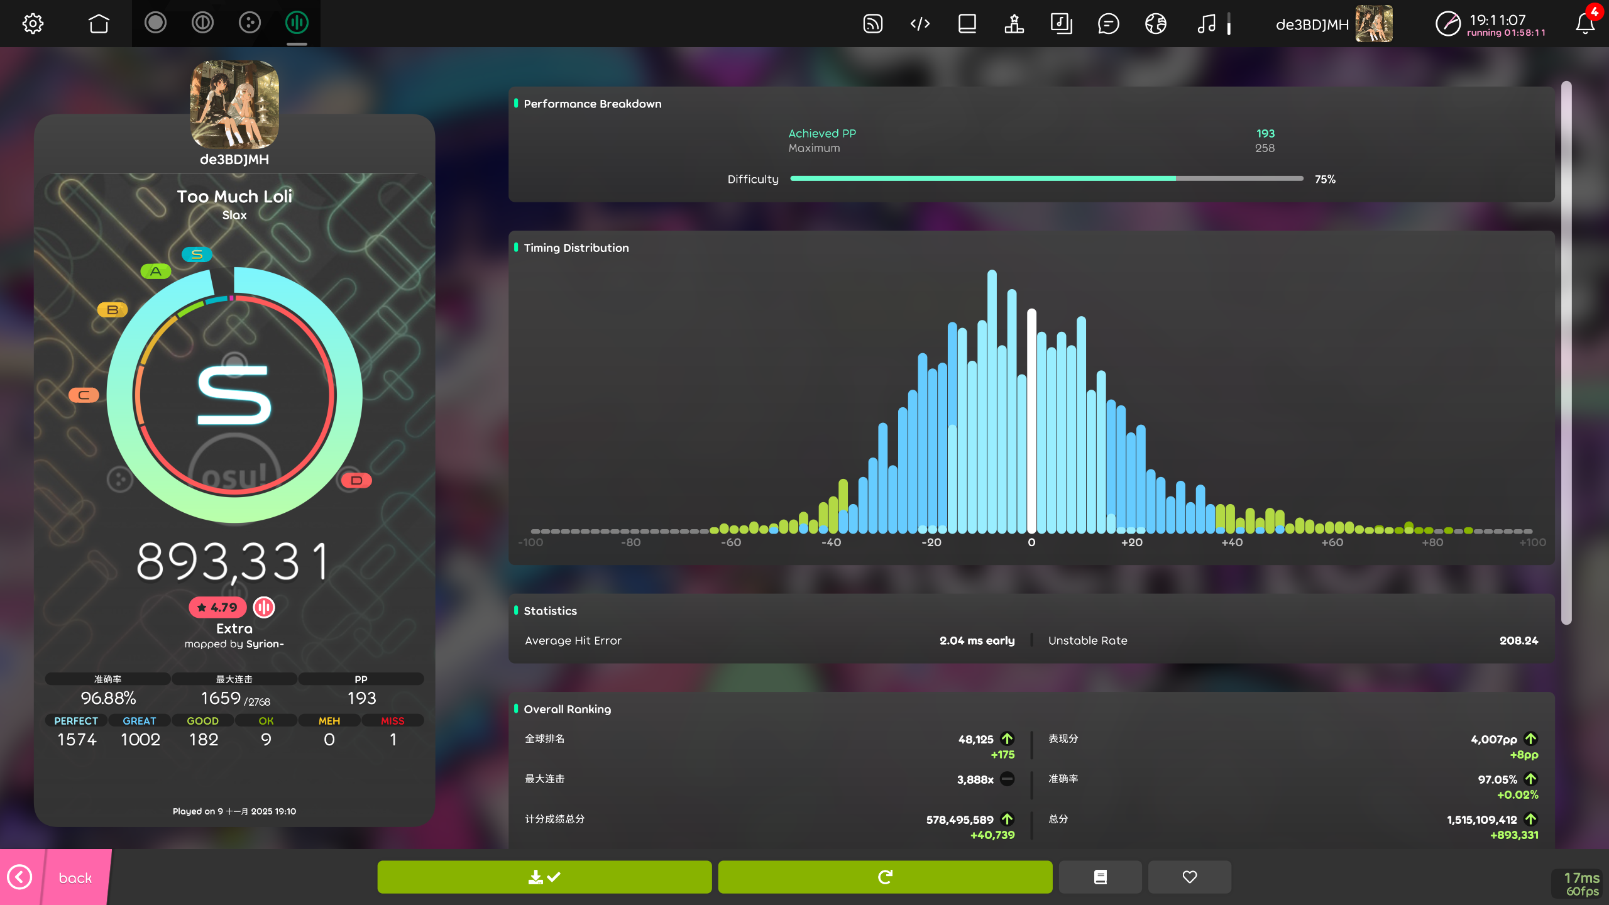Open notifications bell icon

click(x=1584, y=24)
